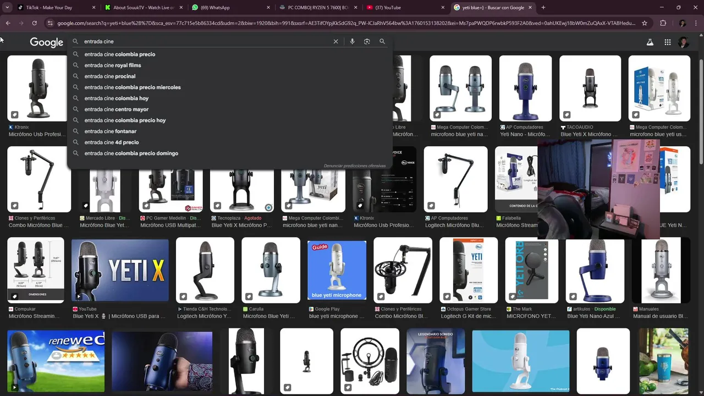Open YouTube Yeti X video thumbnail
This screenshot has width=704, height=396.
coord(120,270)
